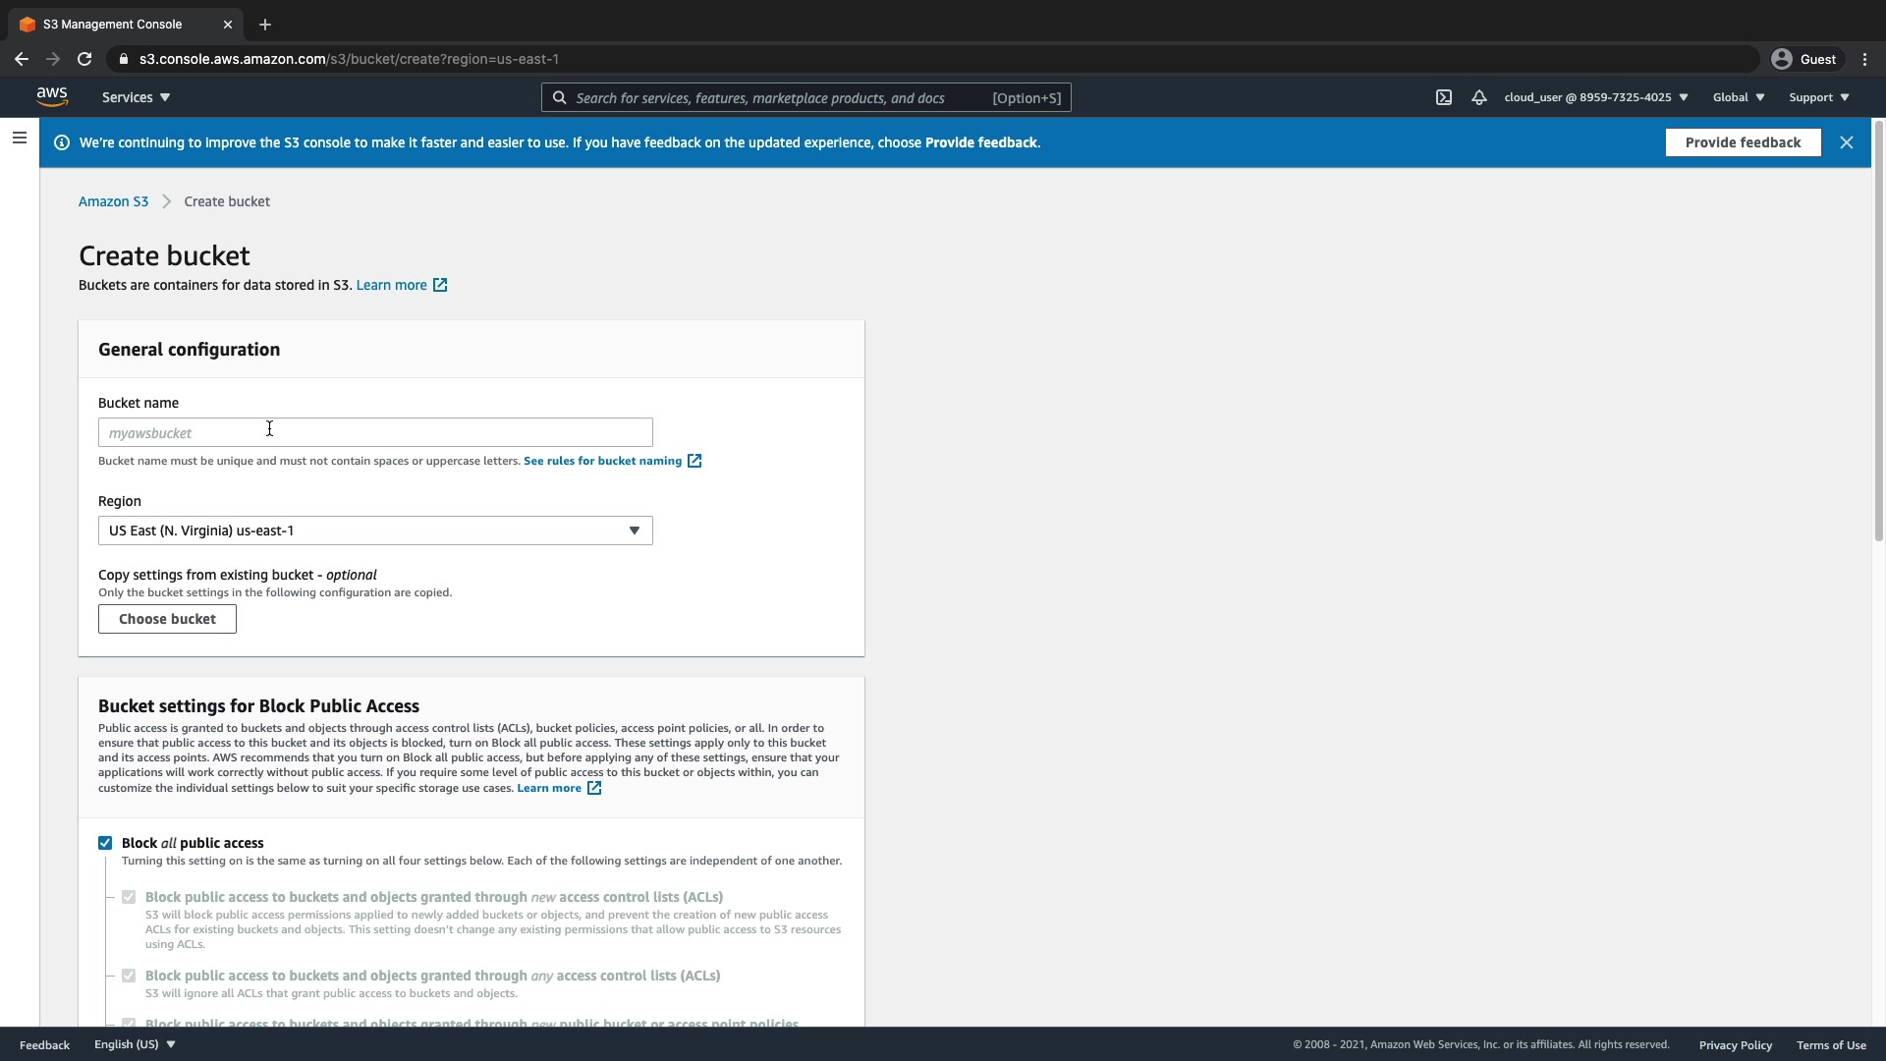Open the Region dropdown

[374, 530]
